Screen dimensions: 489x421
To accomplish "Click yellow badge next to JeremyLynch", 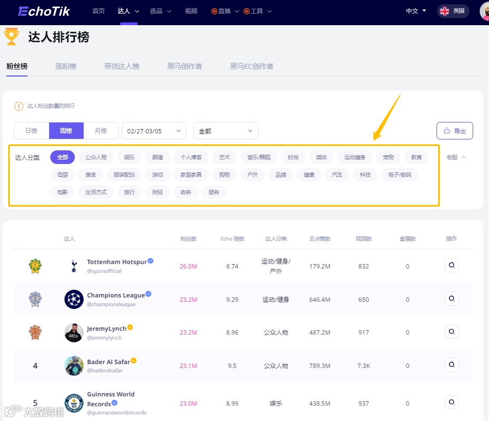I will [130, 327].
